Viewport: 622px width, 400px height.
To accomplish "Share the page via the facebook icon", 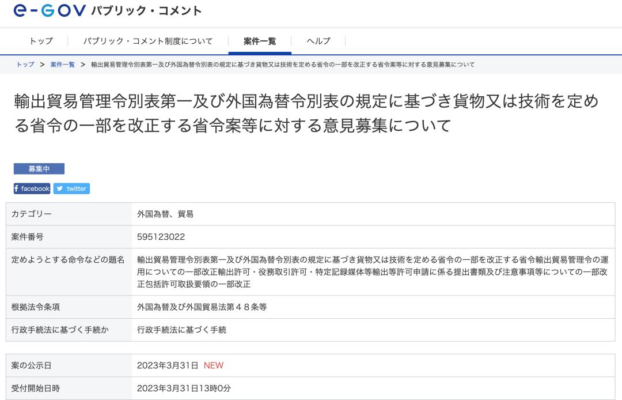I will click(32, 188).
